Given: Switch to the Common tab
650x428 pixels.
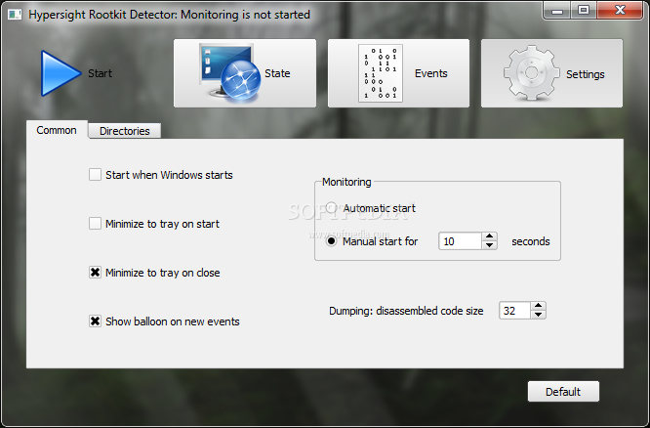Looking at the screenshot, I should point(57,130).
